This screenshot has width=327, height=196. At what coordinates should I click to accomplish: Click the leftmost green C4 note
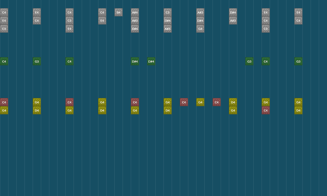[x=4, y=61]
